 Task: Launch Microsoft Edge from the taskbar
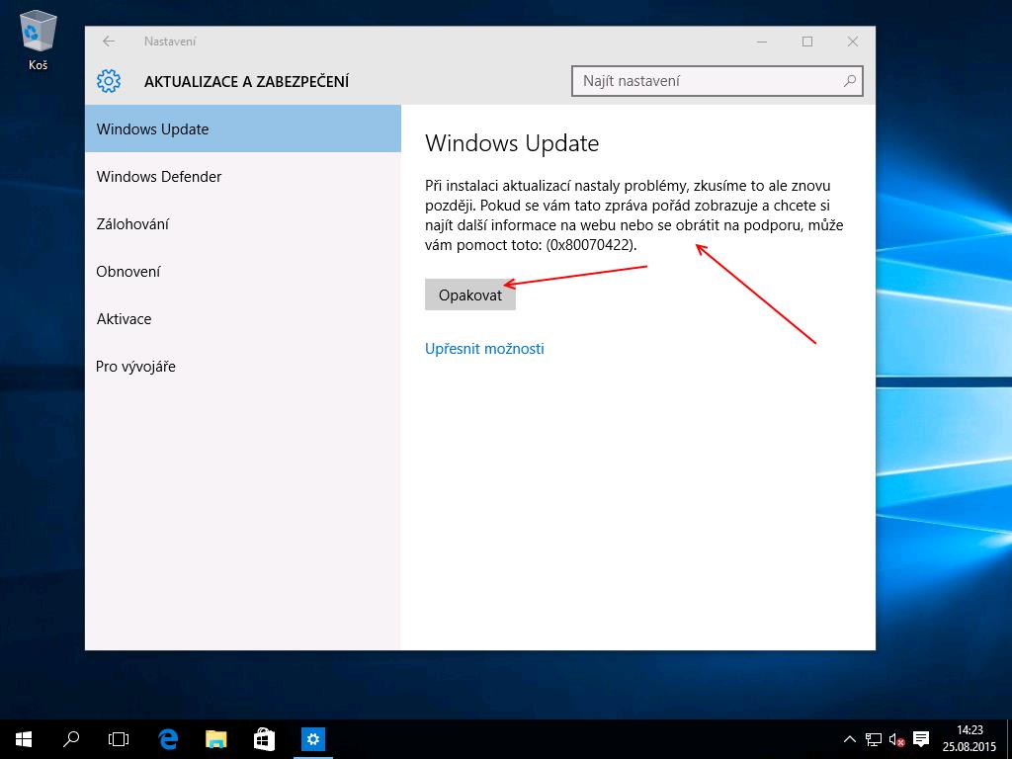click(x=168, y=738)
